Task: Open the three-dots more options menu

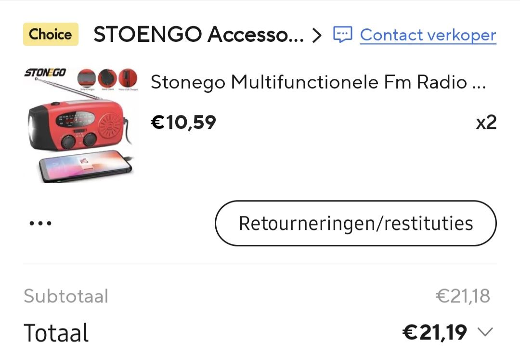Action: coord(40,224)
